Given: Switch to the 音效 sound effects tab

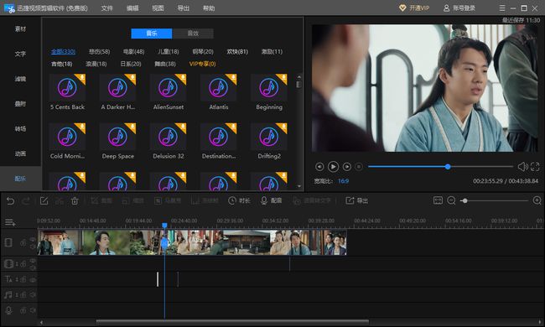Looking at the screenshot, I should [193, 34].
